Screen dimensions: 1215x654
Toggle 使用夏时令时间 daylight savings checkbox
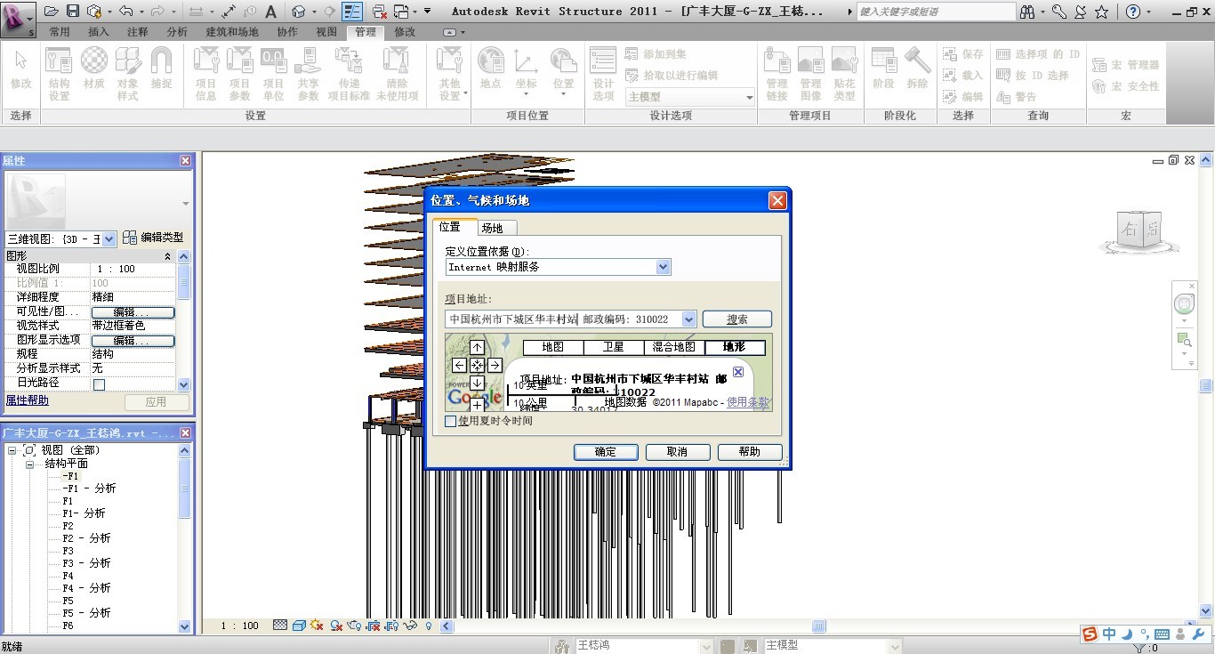[451, 421]
